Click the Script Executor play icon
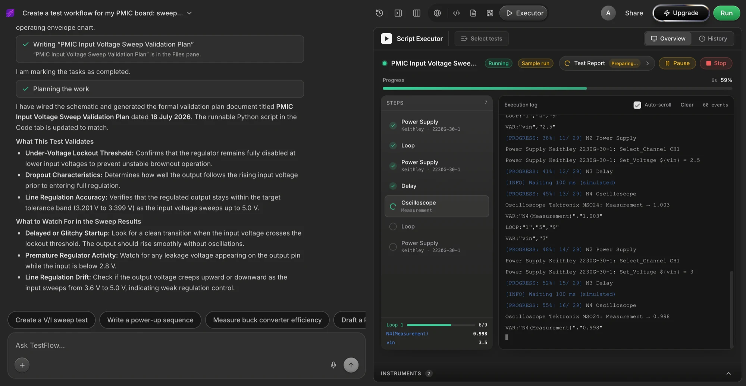The height and width of the screenshot is (386, 746). click(386, 39)
